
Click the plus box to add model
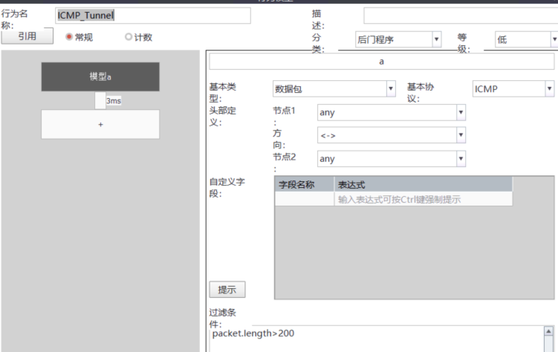100,124
